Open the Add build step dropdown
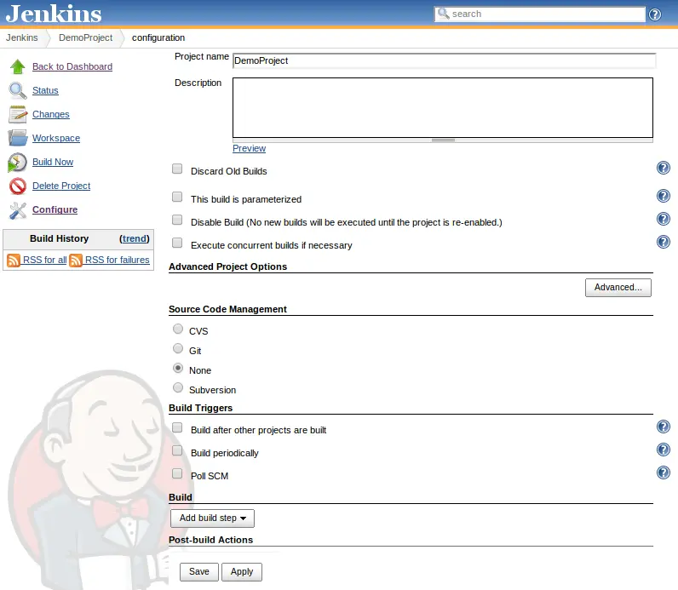Screen dimensions: 678x590 click(x=212, y=518)
